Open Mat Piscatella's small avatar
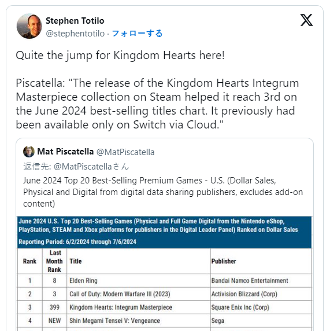Viewport: 330px width, 331px height. coord(29,152)
